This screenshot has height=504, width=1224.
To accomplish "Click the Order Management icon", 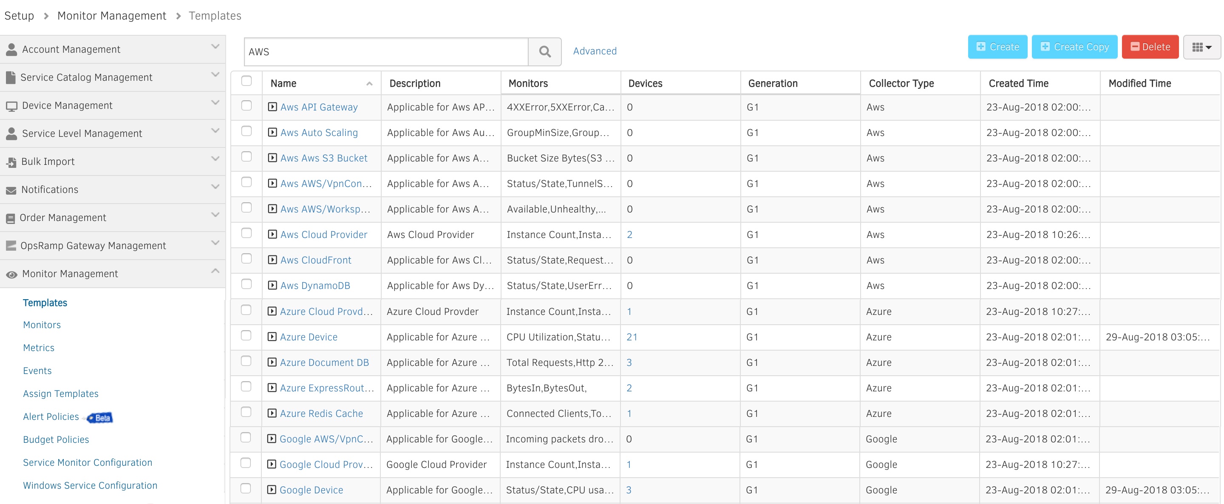I will tap(11, 218).
